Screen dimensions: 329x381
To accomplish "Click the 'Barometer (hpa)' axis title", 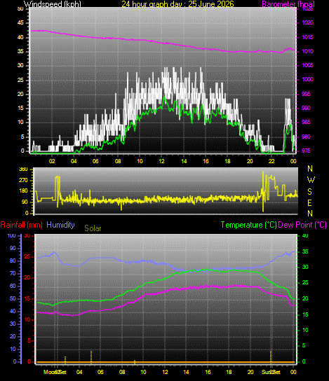I will (x=288, y=4).
